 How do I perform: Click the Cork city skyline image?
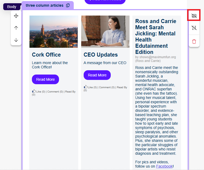(54, 32)
